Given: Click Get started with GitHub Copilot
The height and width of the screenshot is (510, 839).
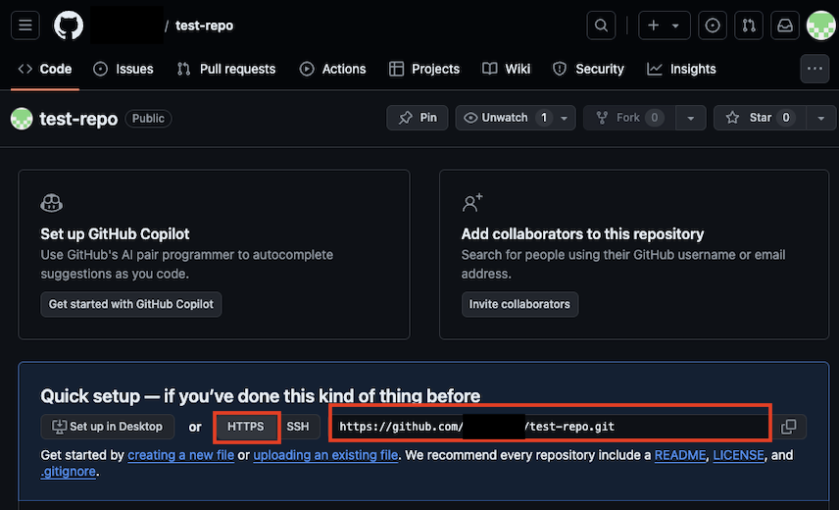Looking at the screenshot, I should pyautogui.click(x=131, y=304).
